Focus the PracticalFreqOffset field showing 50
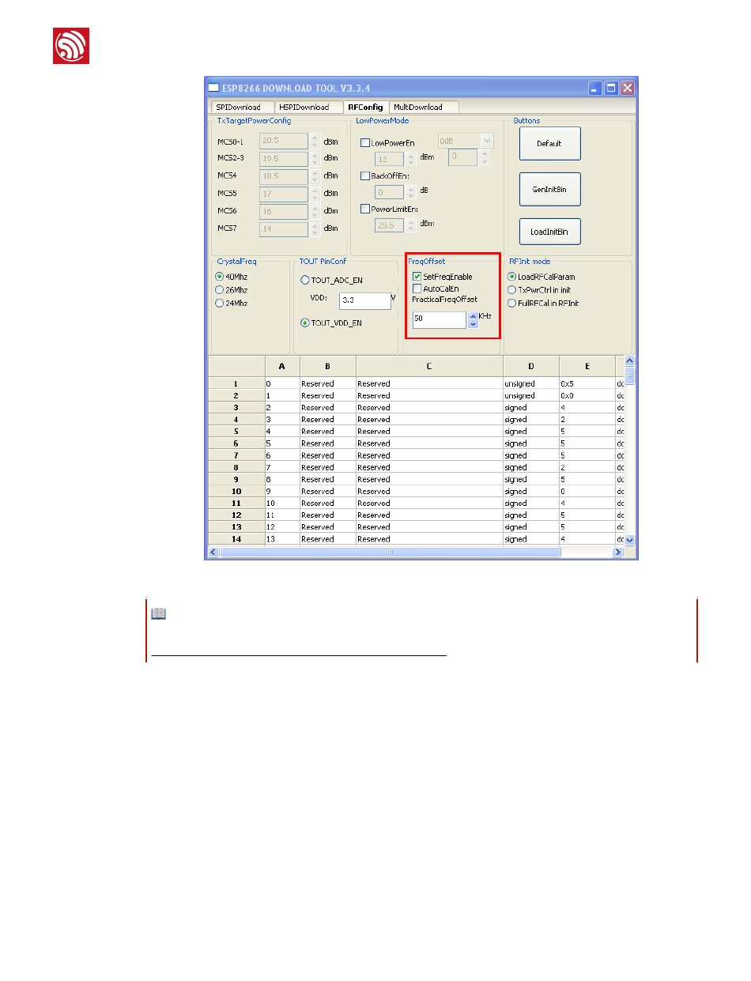 440,319
